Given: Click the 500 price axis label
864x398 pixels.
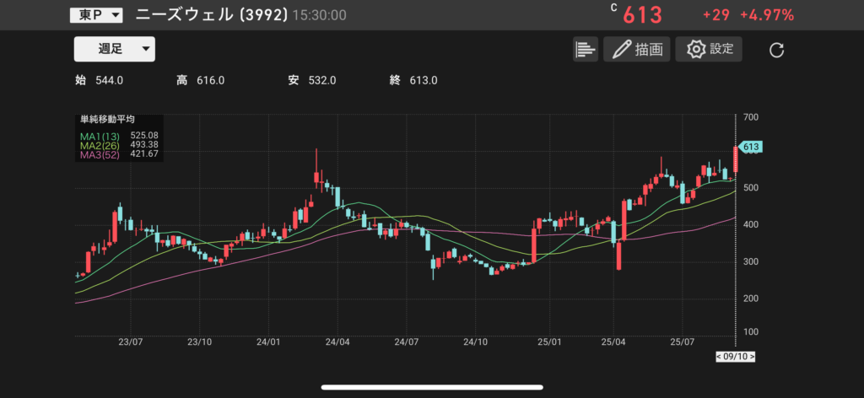Looking at the screenshot, I should [750, 188].
